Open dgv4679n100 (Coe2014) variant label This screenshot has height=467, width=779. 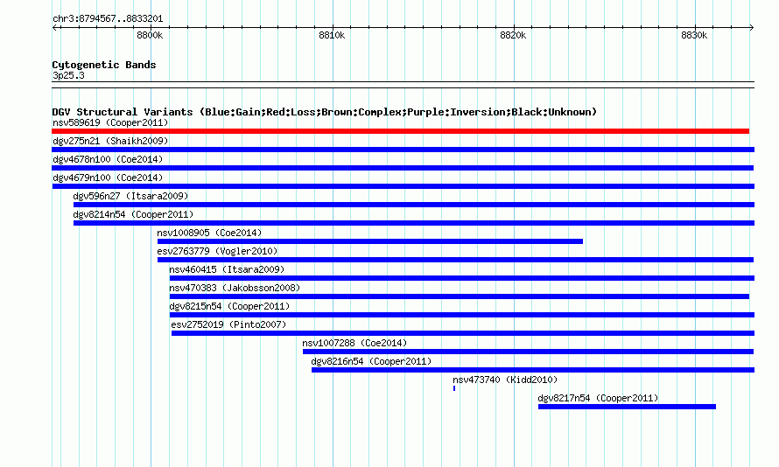pos(108,178)
